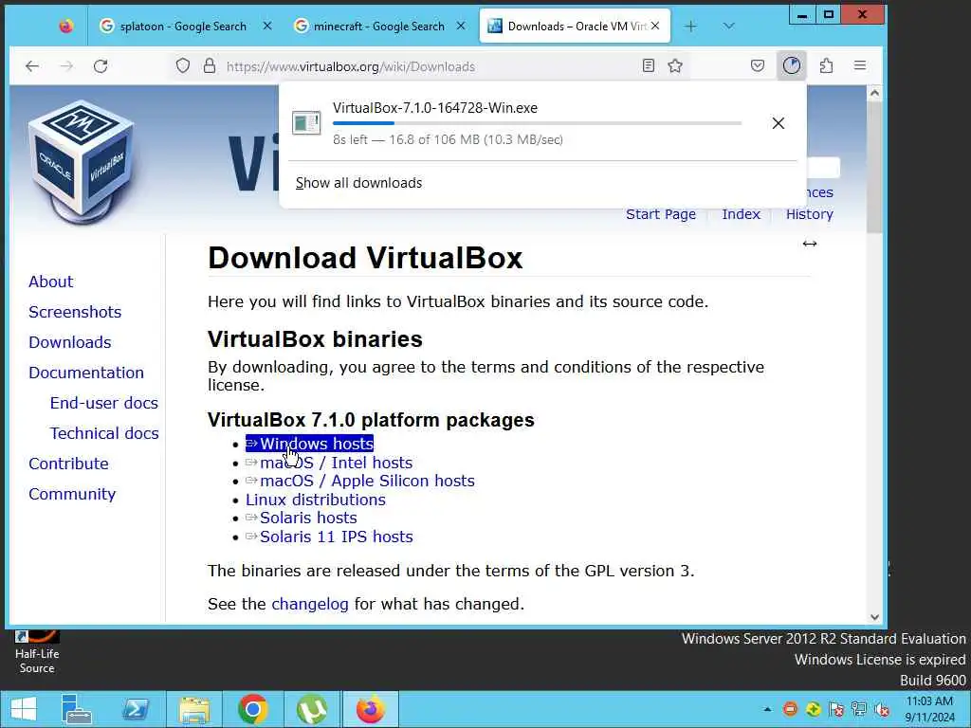The image size is (971, 728).
Task: Open the Index link
Action: 741,214
